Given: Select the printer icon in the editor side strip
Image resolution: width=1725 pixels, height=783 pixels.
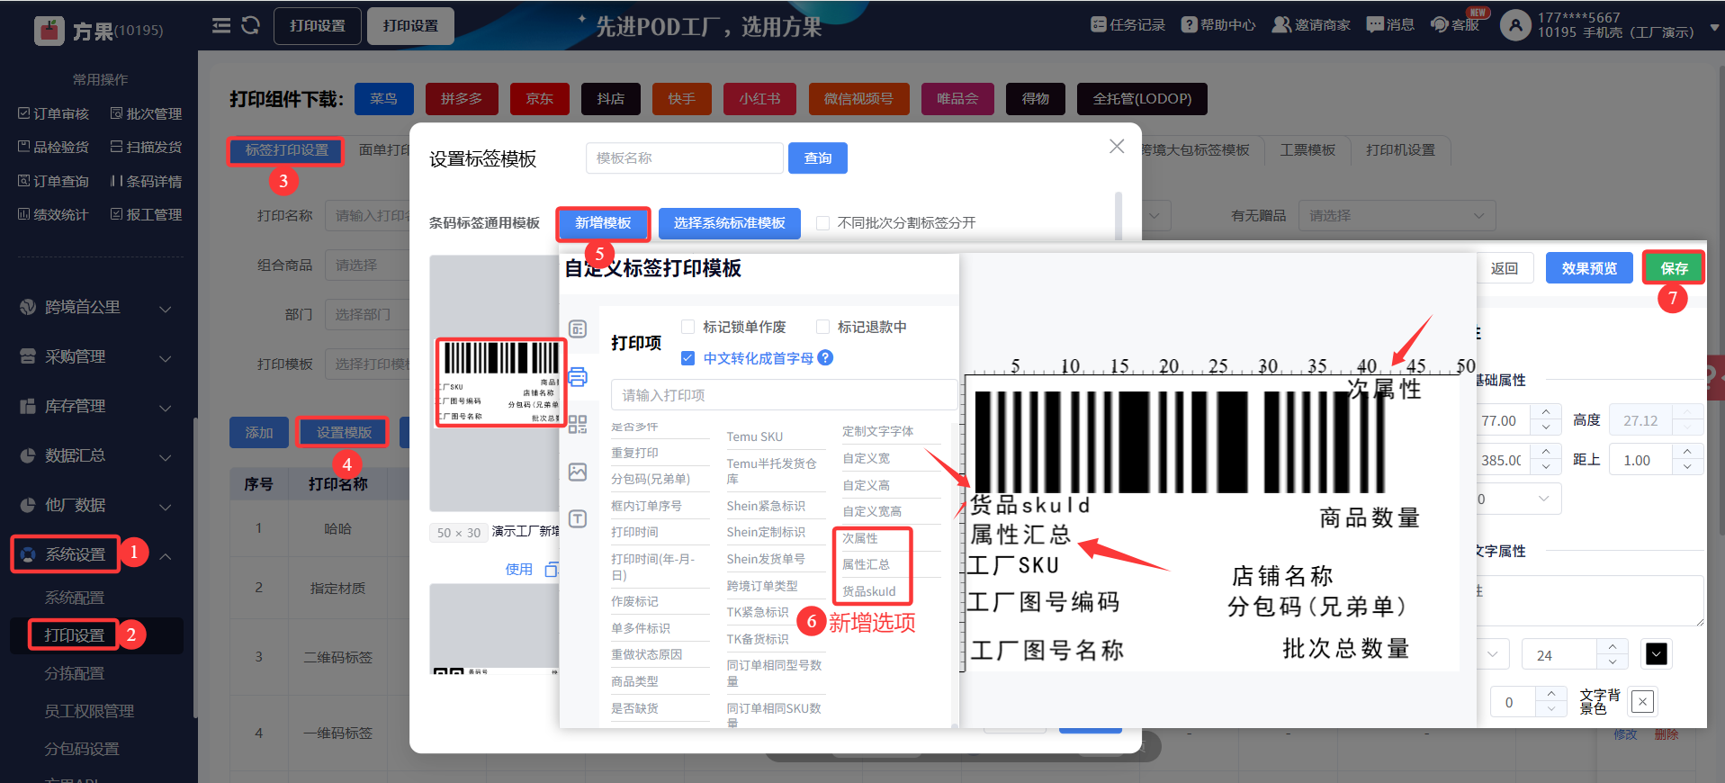Looking at the screenshot, I should (578, 376).
